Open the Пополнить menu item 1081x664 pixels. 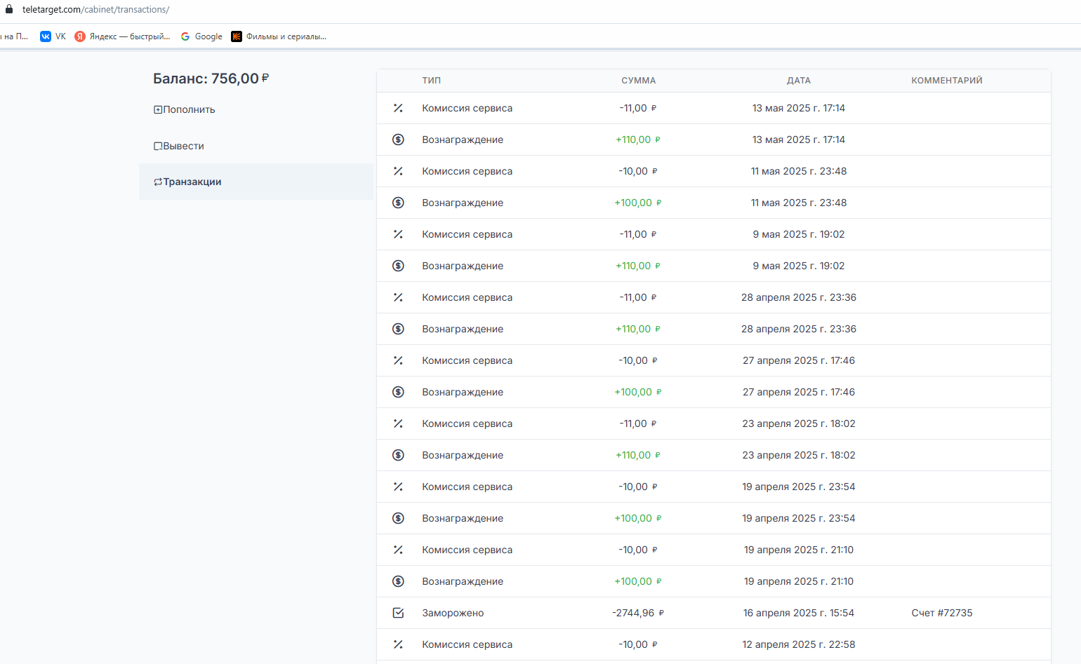pos(185,109)
